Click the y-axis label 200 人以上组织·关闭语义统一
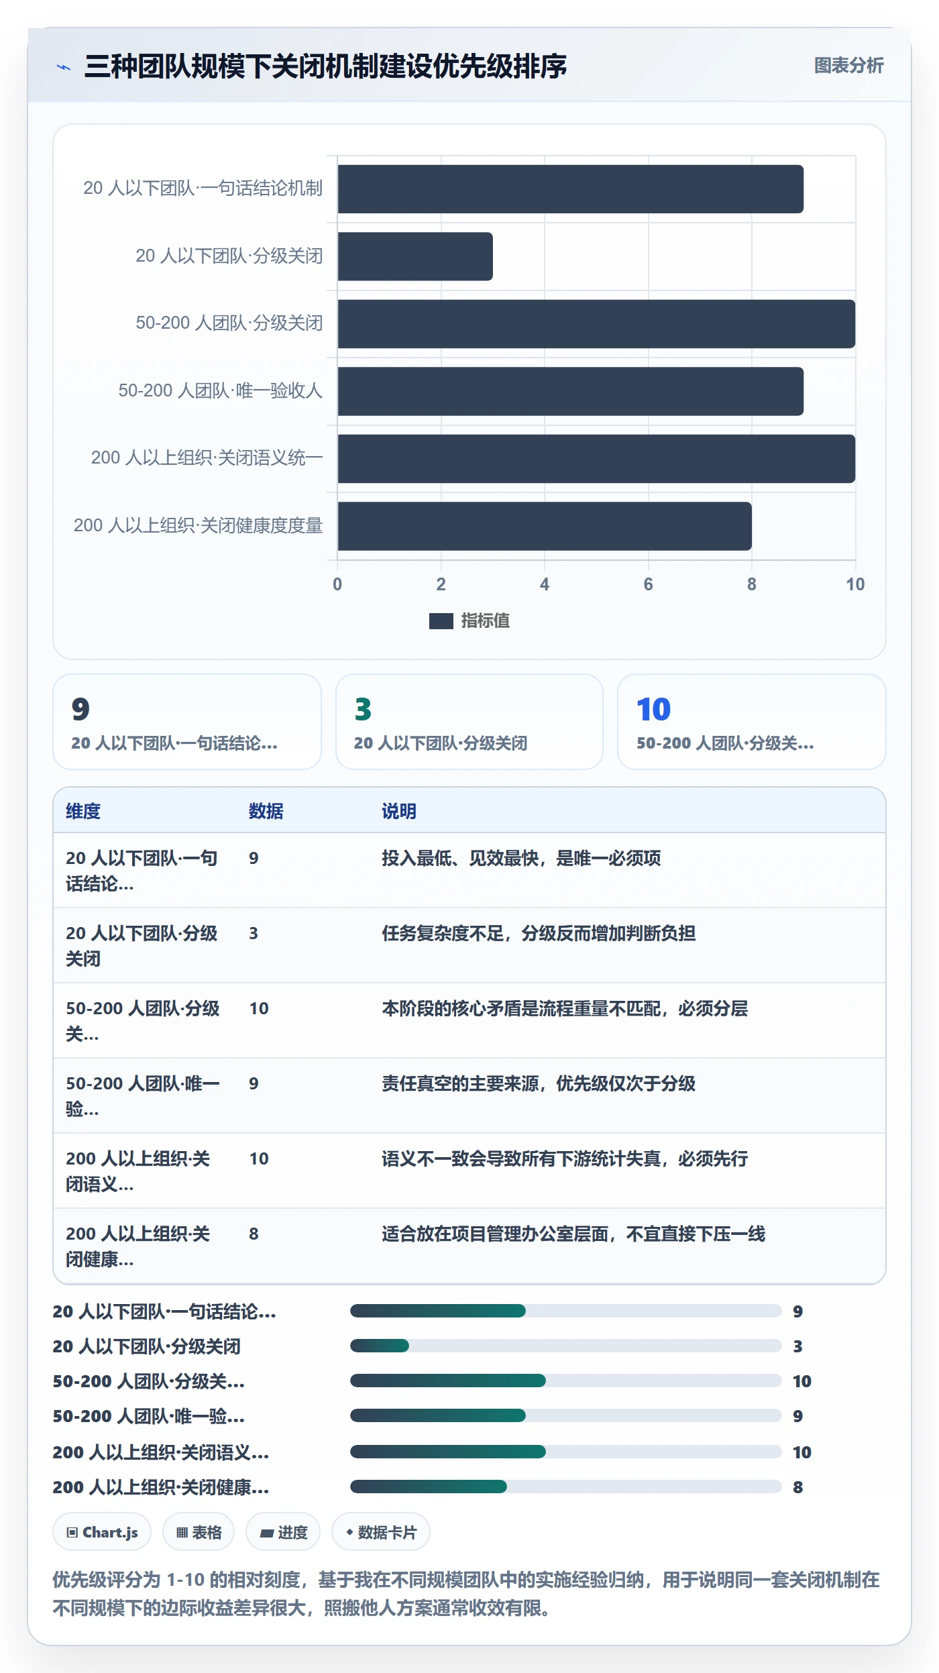Viewport: 939px width, 1673px height. pos(207,458)
